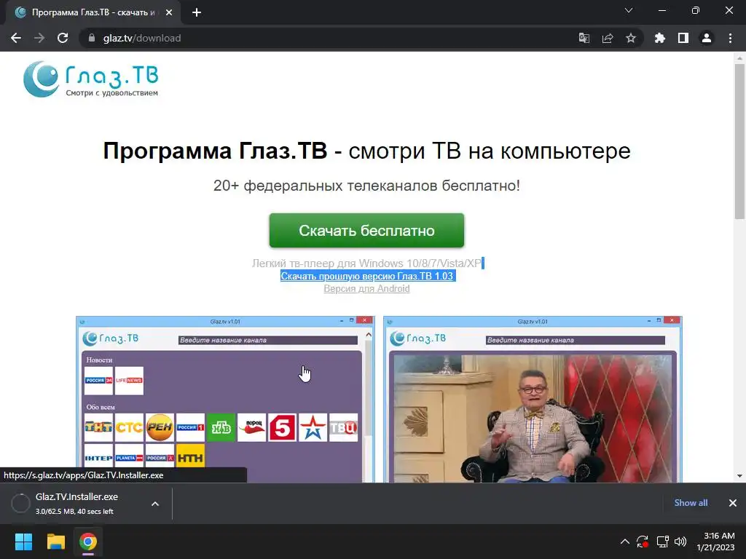This screenshot has width=746, height=559.
Task: Open Chrome's three-dot menu
Action: [x=730, y=38]
